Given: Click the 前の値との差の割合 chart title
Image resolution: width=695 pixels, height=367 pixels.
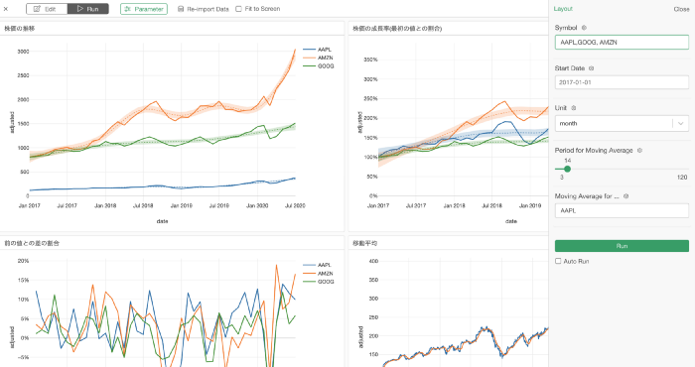Looking at the screenshot, I should point(32,243).
